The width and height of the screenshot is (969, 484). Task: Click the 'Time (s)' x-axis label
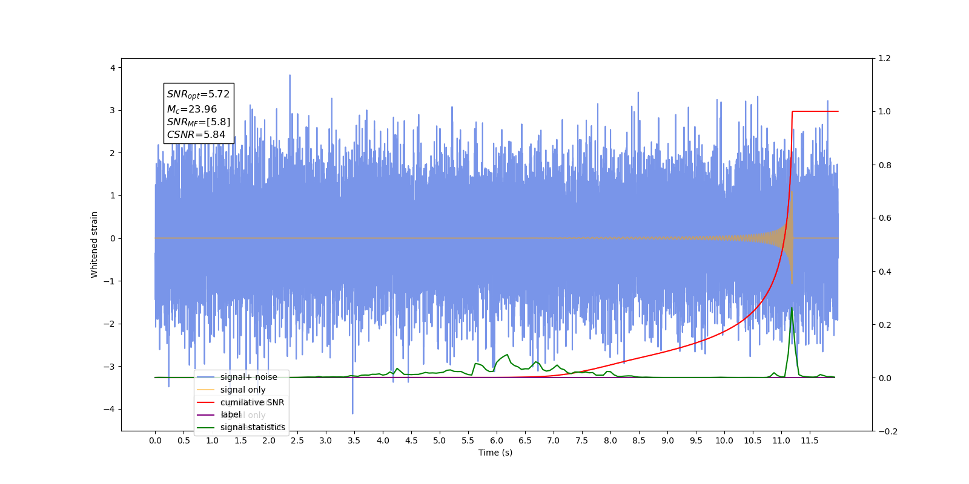click(x=495, y=453)
